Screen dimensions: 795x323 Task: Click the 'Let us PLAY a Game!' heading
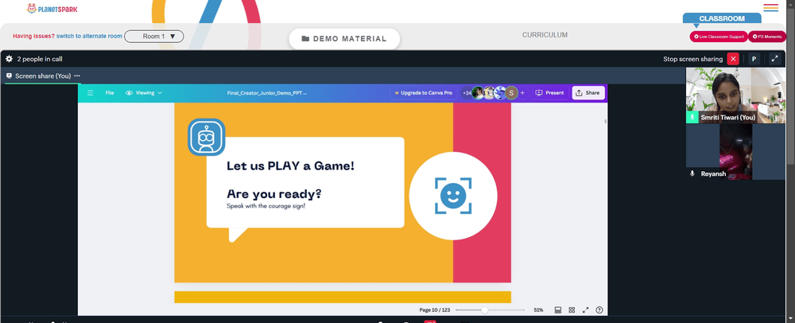point(290,165)
